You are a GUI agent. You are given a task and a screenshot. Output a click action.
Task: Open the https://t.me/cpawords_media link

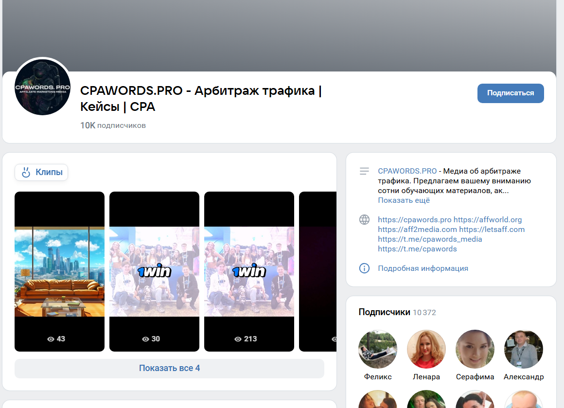[430, 239]
